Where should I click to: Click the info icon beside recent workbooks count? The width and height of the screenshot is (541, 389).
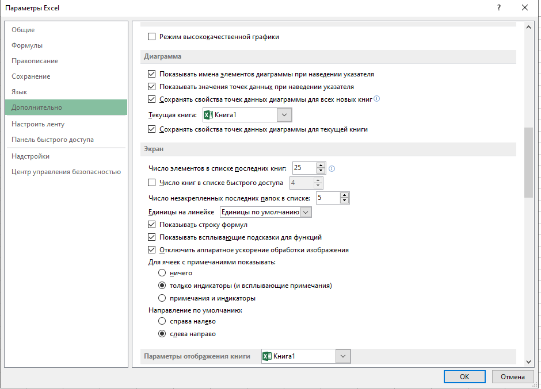coord(332,168)
